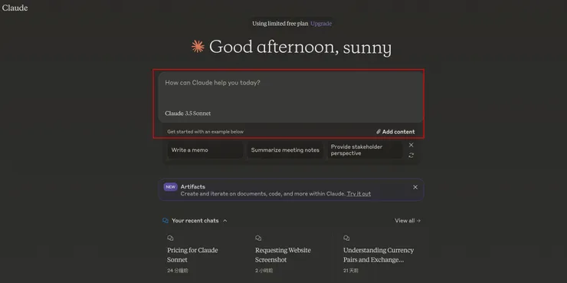
Task: Select the Write a memo example prompt
Action: [x=205, y=150]
